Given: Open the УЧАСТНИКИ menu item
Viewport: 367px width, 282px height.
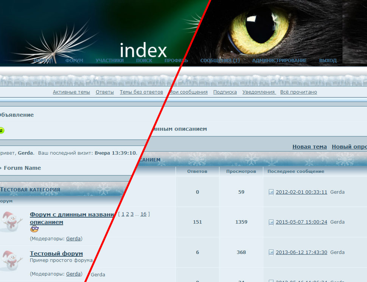Looking at the screenshot, I should pyautogui.click(x=109, y=61).
